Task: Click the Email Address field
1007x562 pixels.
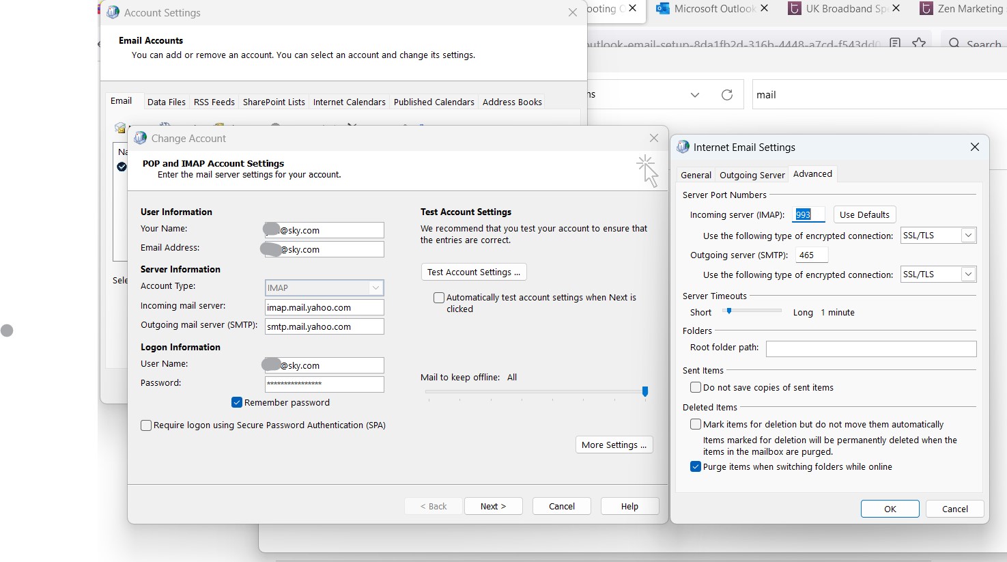Action: tap(324, 249)
